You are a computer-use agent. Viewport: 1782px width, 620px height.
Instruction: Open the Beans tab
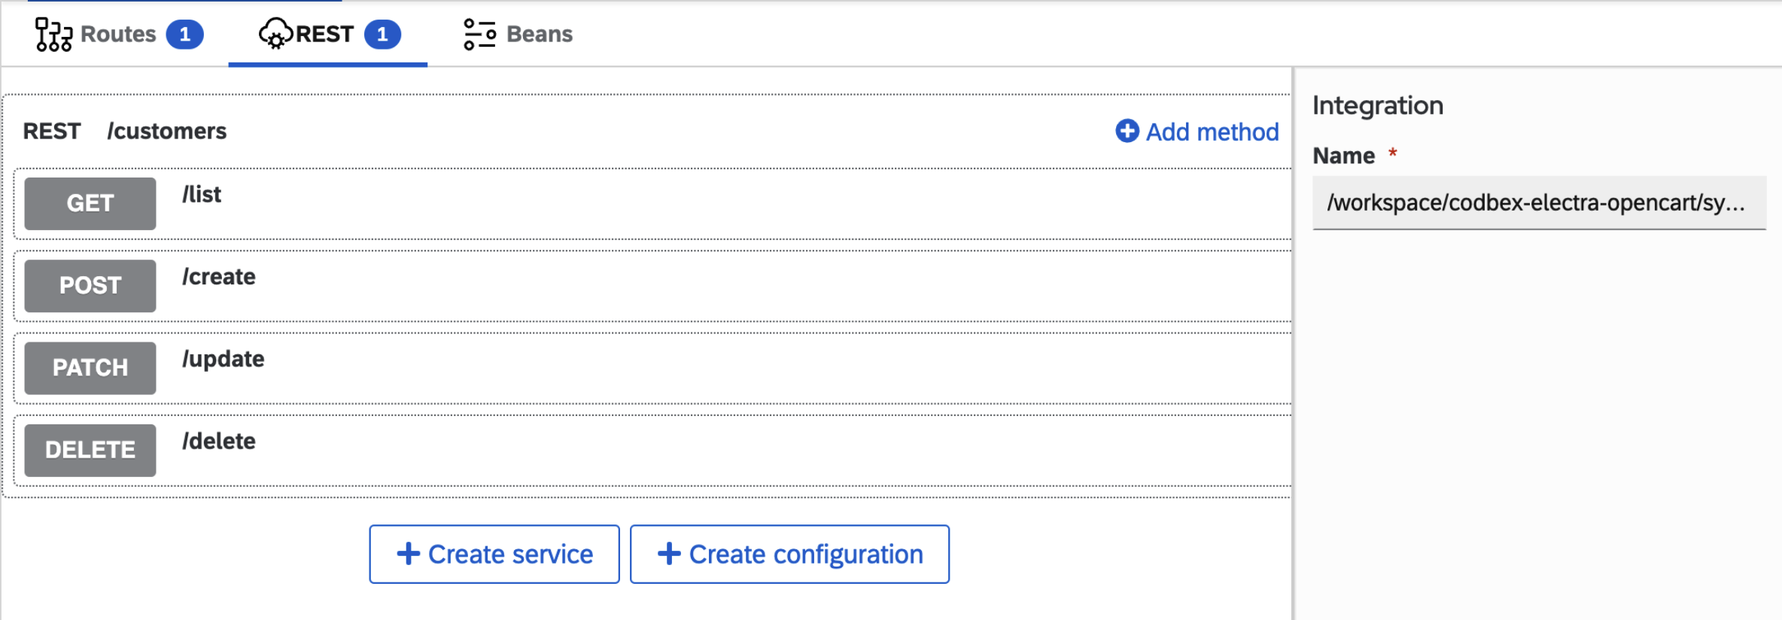click(518, 35)
